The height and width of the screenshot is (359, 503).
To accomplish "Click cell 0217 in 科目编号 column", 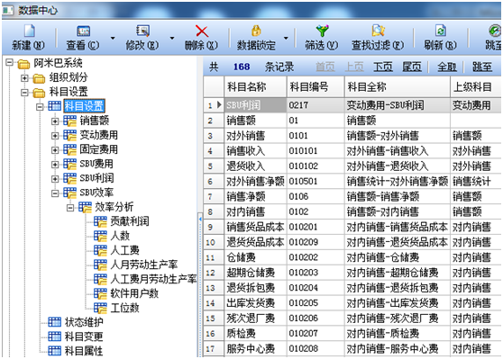I will coord(316,105).
